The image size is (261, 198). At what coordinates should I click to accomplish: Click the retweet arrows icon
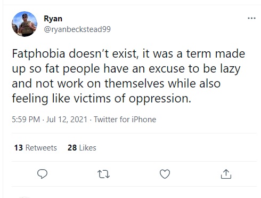pyautogui.click(x=104, y=174)
